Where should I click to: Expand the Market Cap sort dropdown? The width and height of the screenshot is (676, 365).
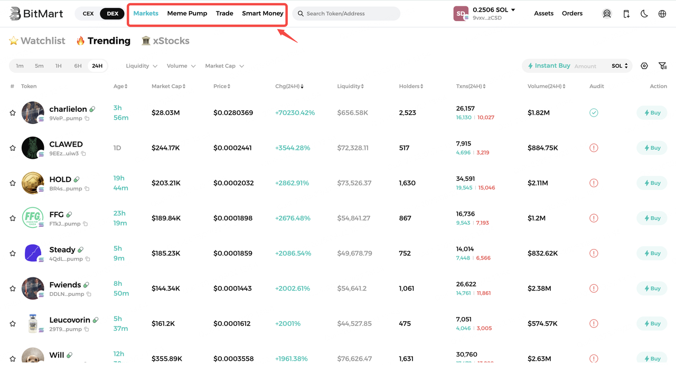(224, 65)
